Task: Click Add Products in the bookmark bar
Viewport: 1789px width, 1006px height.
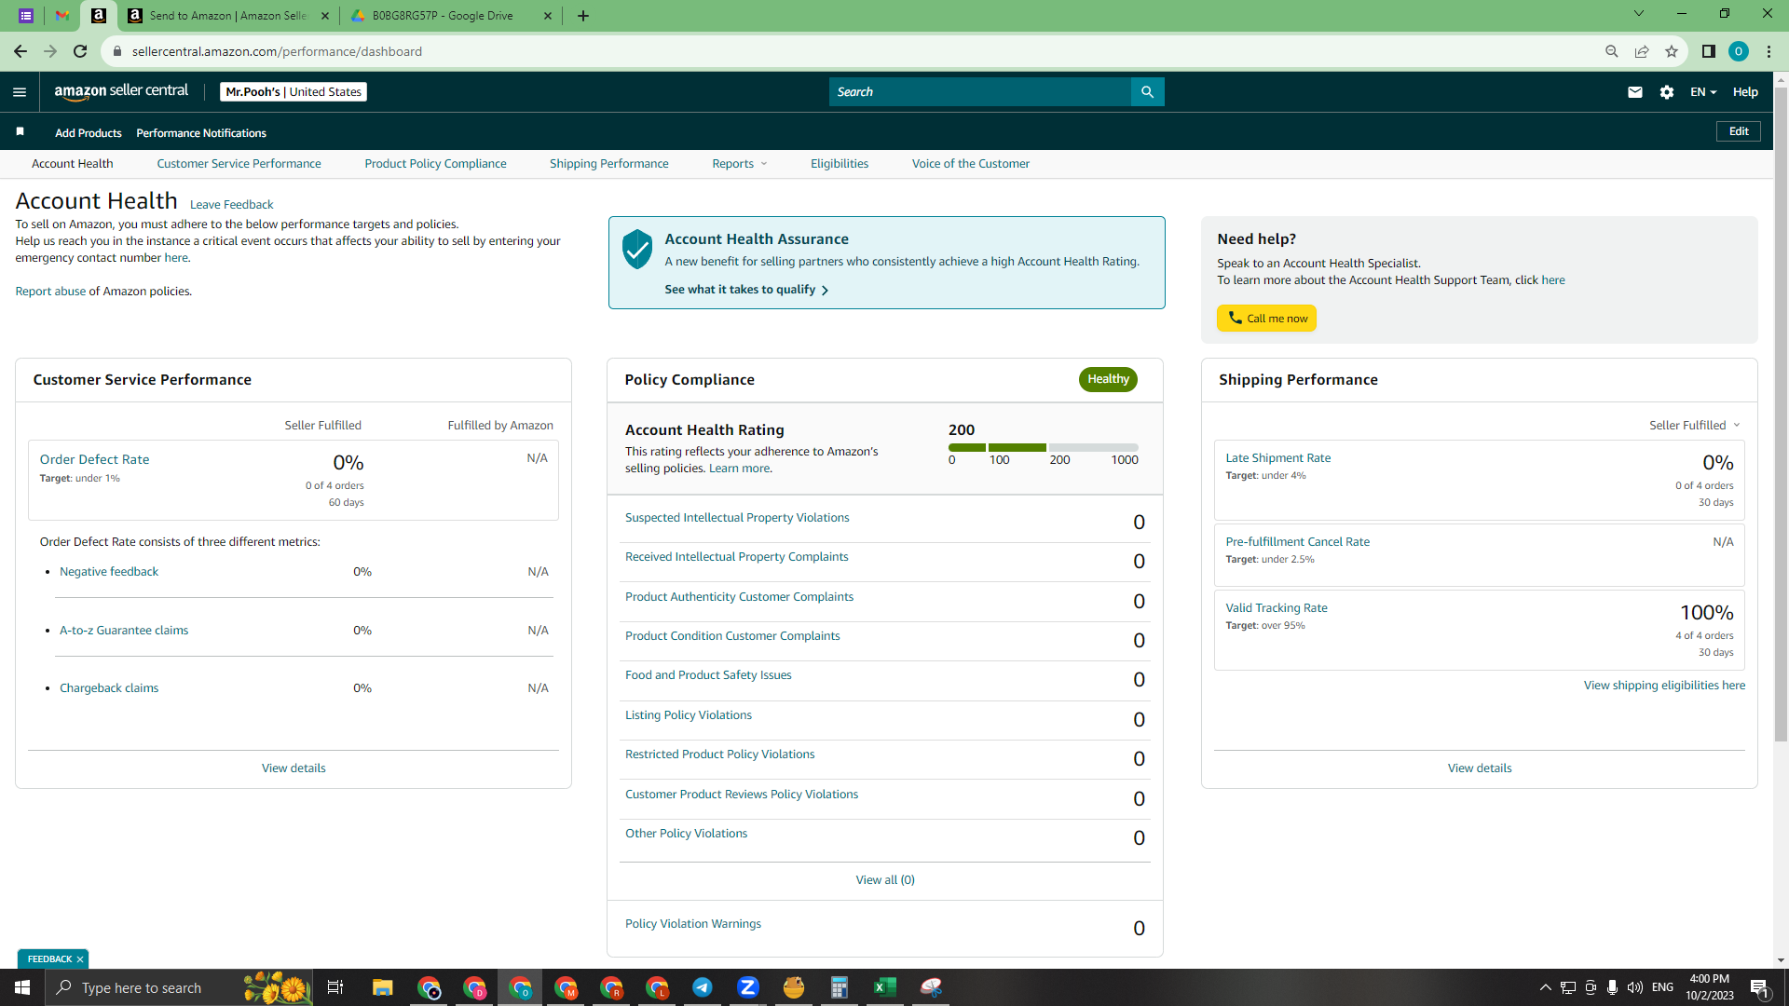Action: coord(89,133)
